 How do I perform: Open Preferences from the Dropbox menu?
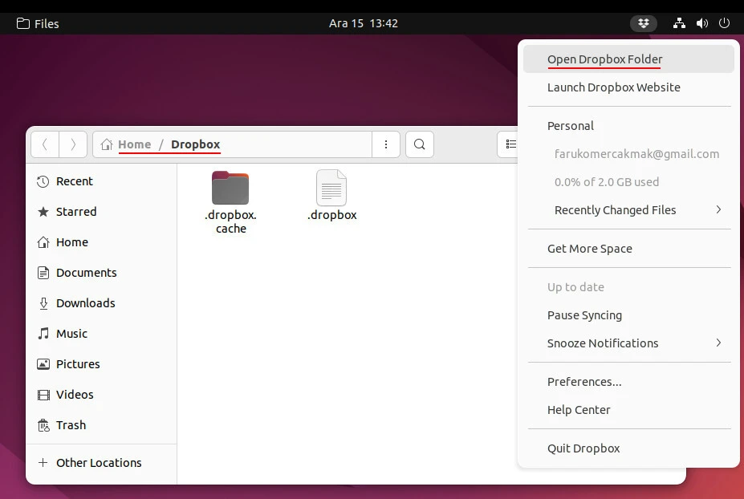(x=584, y=382)
